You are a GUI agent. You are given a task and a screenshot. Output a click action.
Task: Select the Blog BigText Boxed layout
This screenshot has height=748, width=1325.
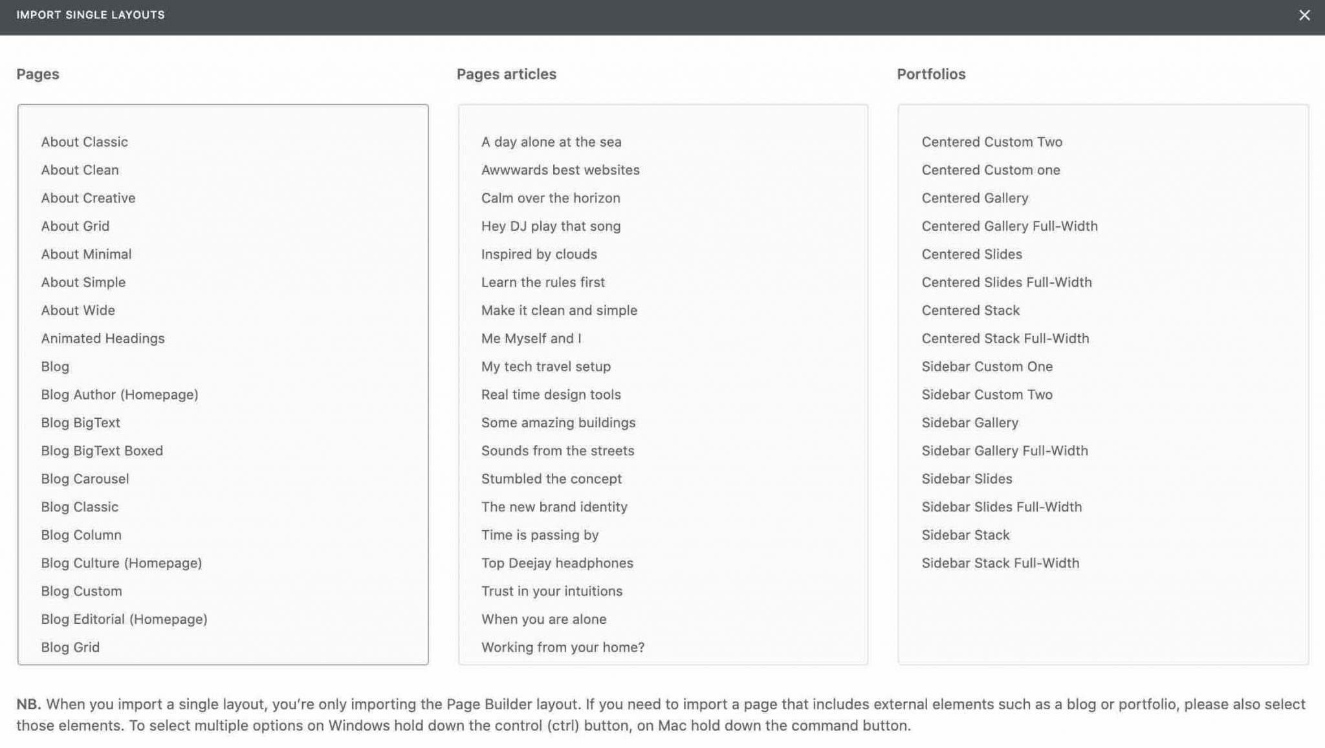click(x=102, y=451)
